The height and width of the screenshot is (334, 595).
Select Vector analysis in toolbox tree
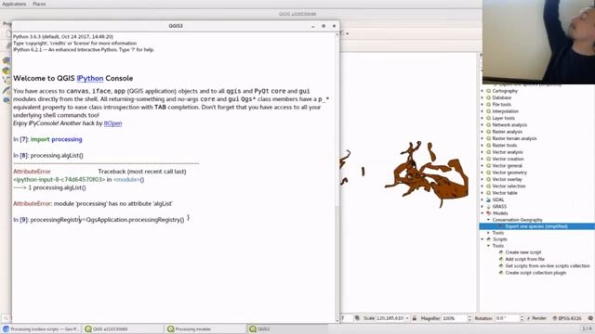tap(508, 152)
